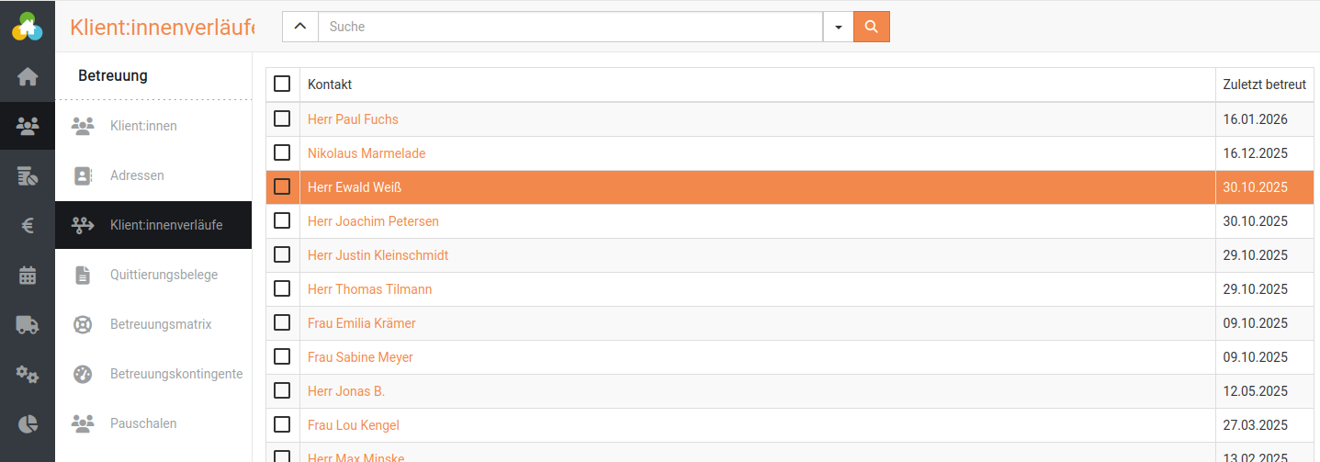1320x462 pixels.
Task: Open the calendar icon in left sidebar
Action: pos(28,275)
